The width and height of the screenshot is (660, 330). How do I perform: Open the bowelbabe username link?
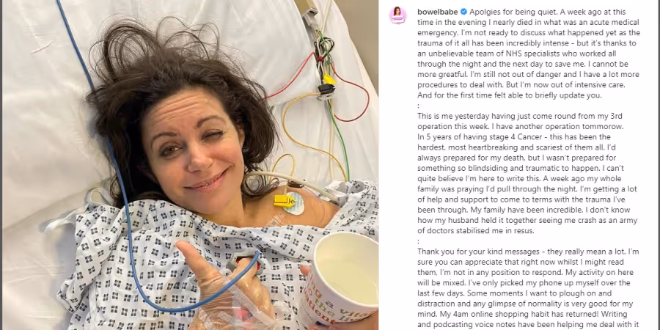[437, 12]
